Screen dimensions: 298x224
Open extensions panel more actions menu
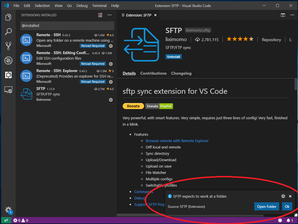[109, 15]
